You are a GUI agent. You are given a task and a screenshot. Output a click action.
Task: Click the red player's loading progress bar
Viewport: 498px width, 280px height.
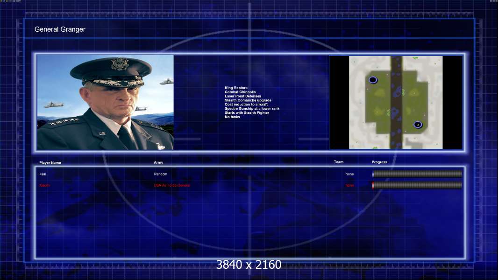tap(417, 185)
